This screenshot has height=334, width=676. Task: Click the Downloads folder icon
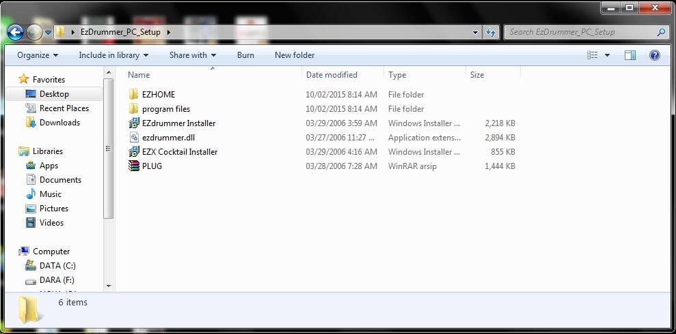tap(31, 123)
